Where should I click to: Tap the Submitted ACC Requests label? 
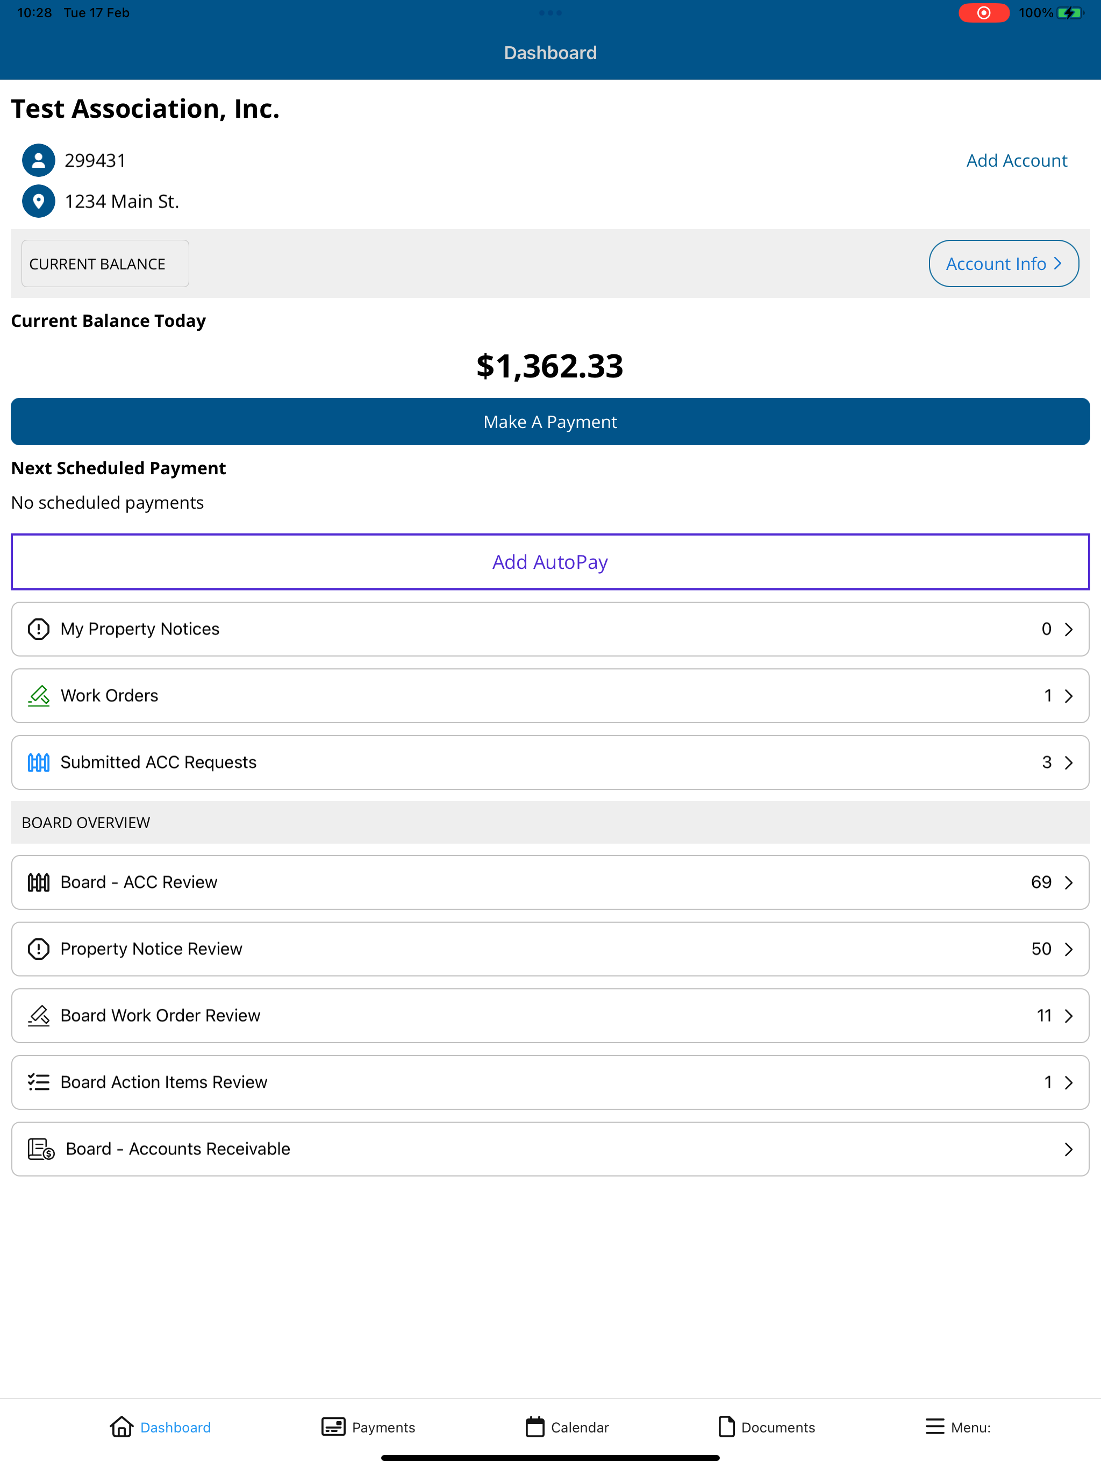click(159, 762)
